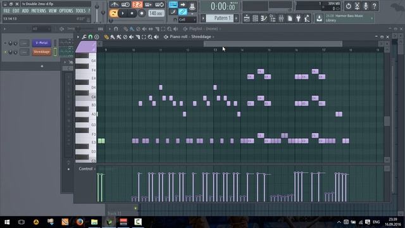This screenshot has width=405, height=228.
Task: Click the arrow after Pattern 1
Action: [x=236, y=18]
